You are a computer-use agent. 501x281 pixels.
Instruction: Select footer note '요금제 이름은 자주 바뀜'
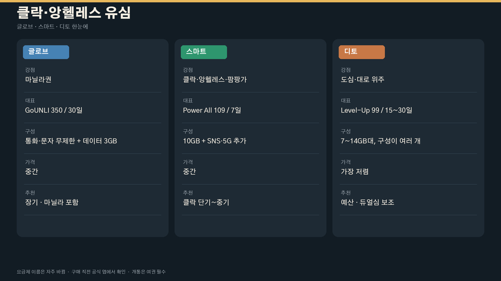[41, 272]
